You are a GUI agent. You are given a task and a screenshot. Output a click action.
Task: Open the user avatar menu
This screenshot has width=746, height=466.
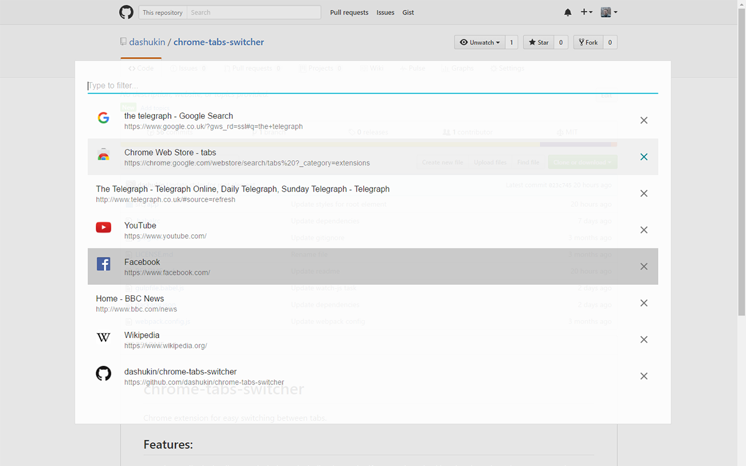(609, 12)
